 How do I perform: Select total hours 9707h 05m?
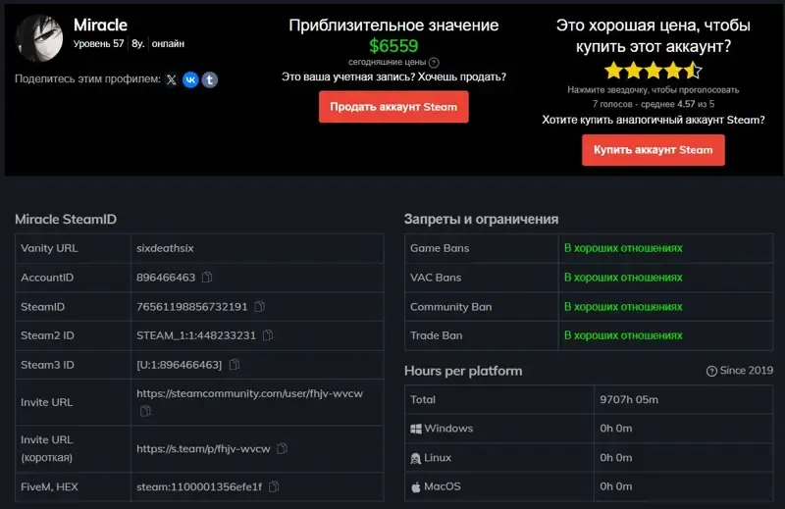629,399
